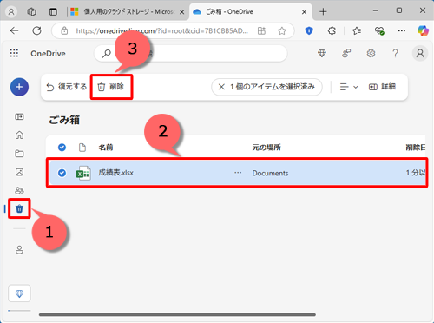The image size is (434, 323).
Task: Open the person icon in lower sidebar
Action: pos(19,250)
